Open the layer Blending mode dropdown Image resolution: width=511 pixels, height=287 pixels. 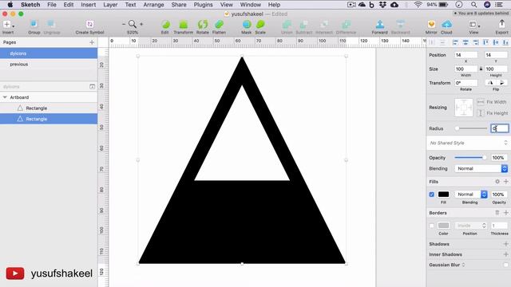tap(481, 168)
